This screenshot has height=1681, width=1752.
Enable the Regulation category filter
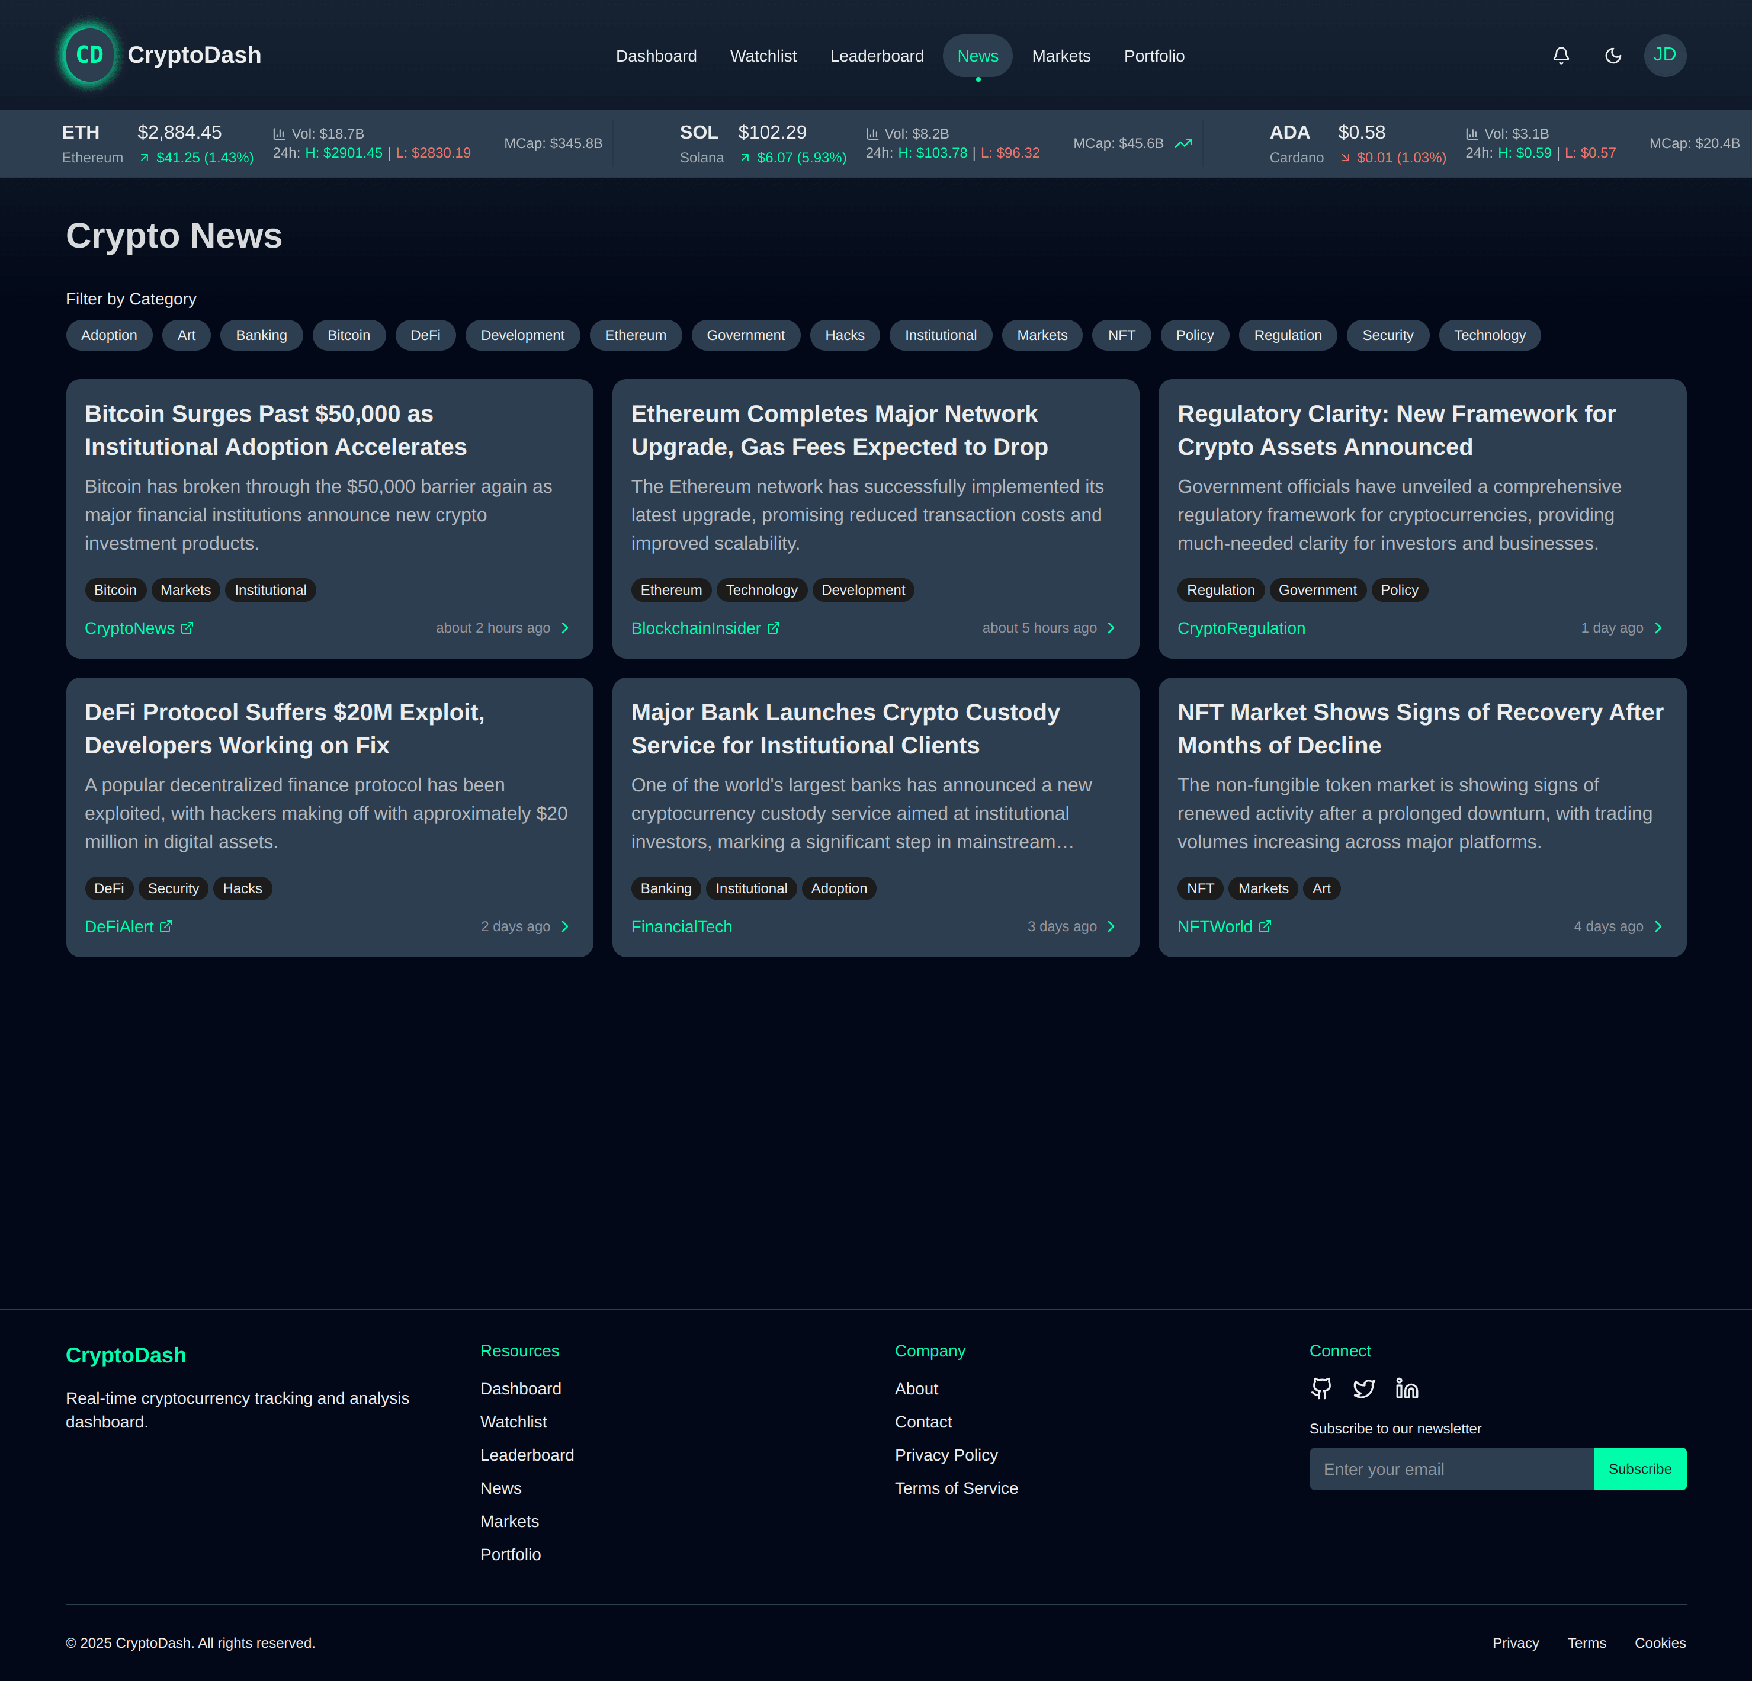click(x=1287, y=335)
